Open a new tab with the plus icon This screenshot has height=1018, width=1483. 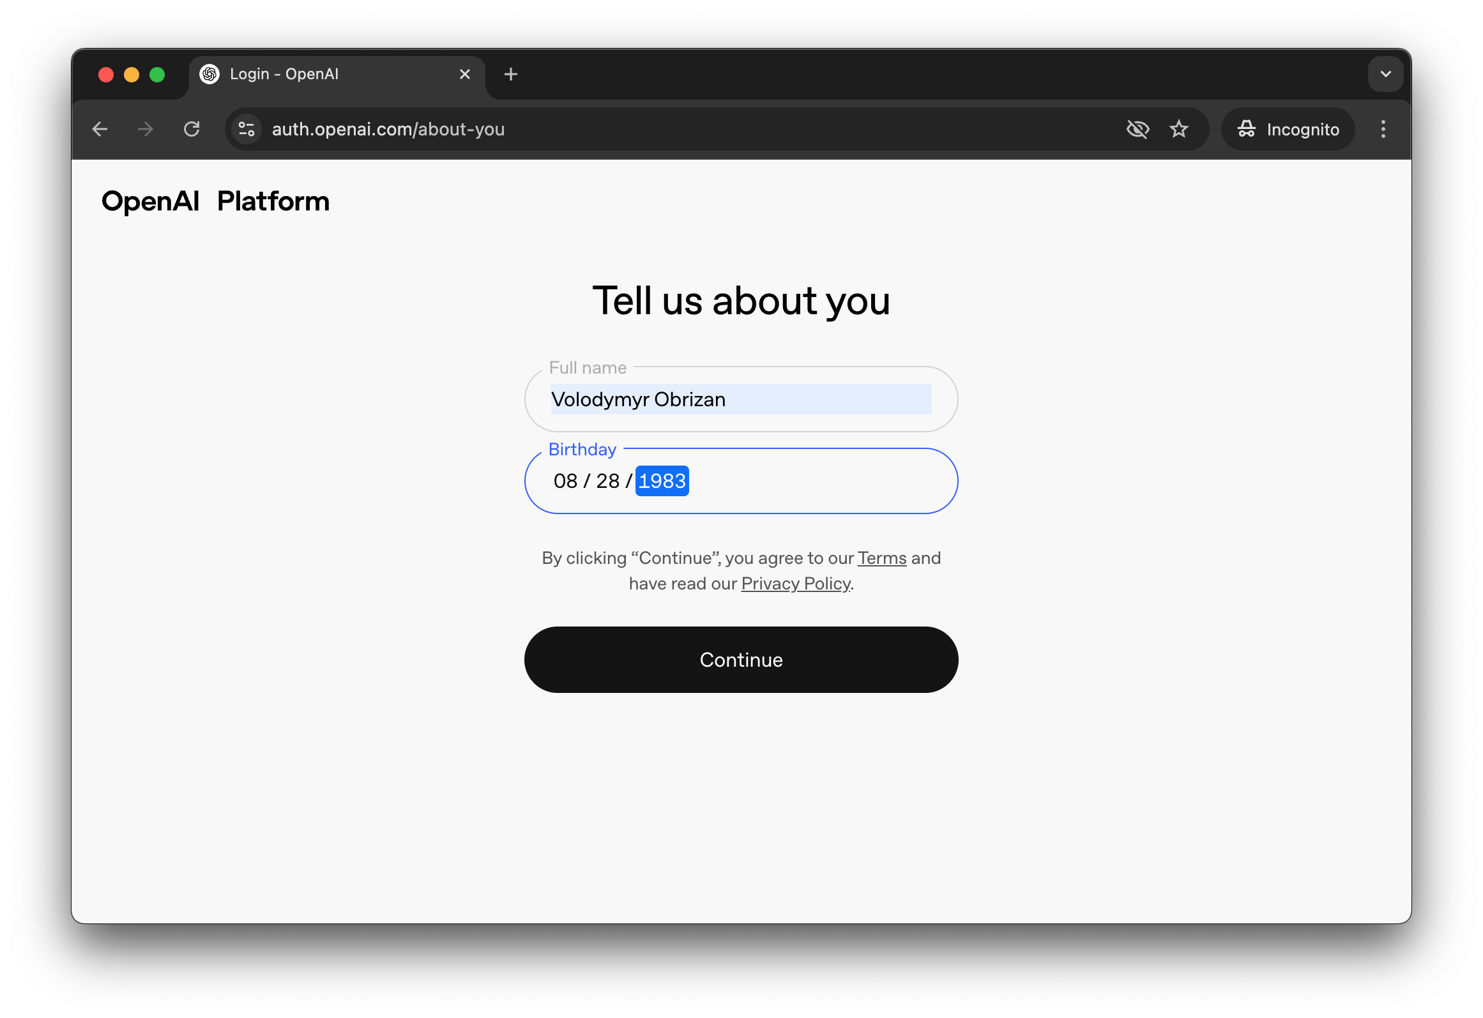511,74
